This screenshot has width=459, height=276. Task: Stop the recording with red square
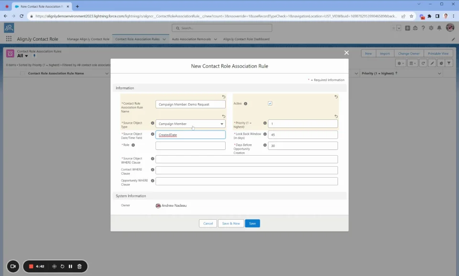pyautogui.click(x=31, y=266)
